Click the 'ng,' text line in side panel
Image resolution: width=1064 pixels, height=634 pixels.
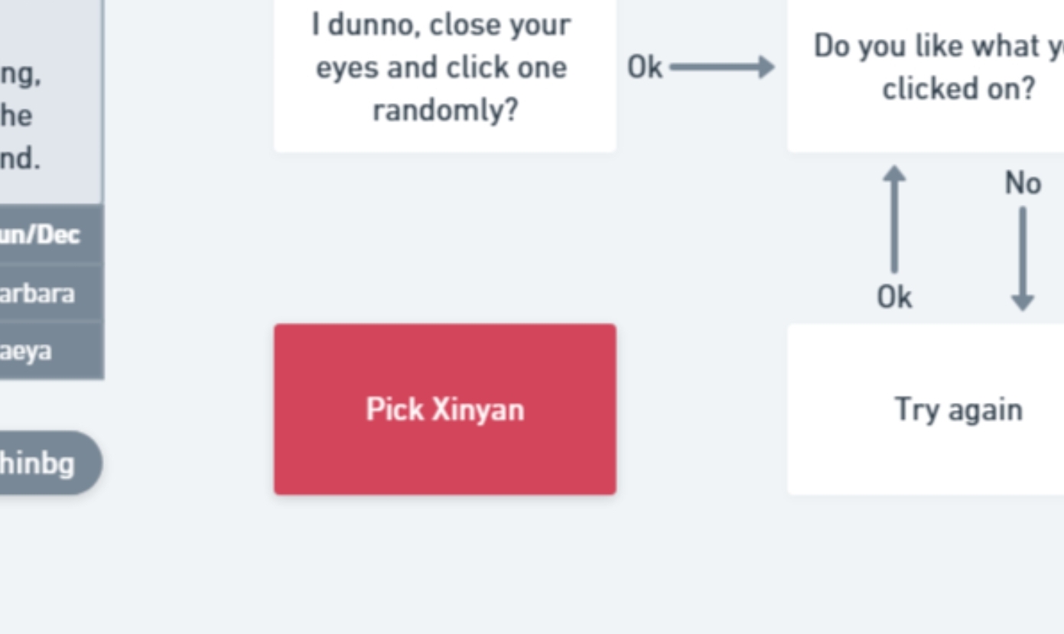tap(21, 75)
